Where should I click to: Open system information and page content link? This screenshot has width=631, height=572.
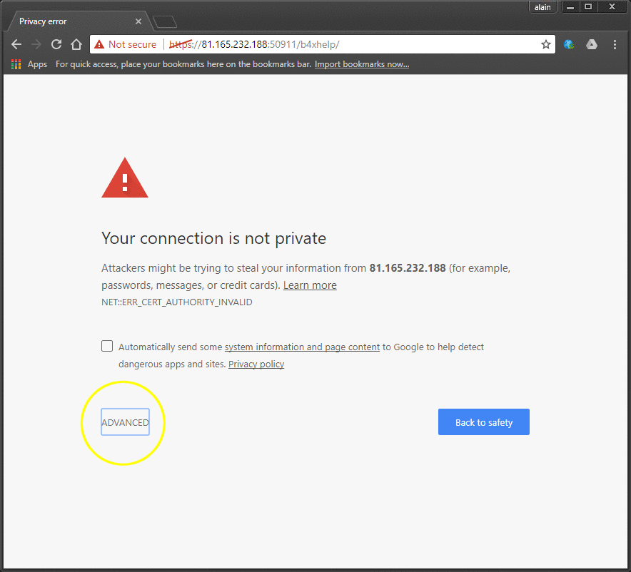coord(302,347)
